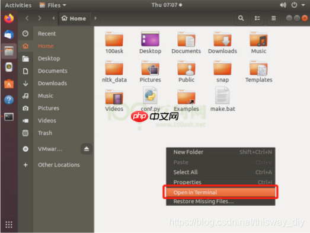This screenshot has width=310, height=233.
Task: Click the power icon in top bar
Action: tap(294, 5)
